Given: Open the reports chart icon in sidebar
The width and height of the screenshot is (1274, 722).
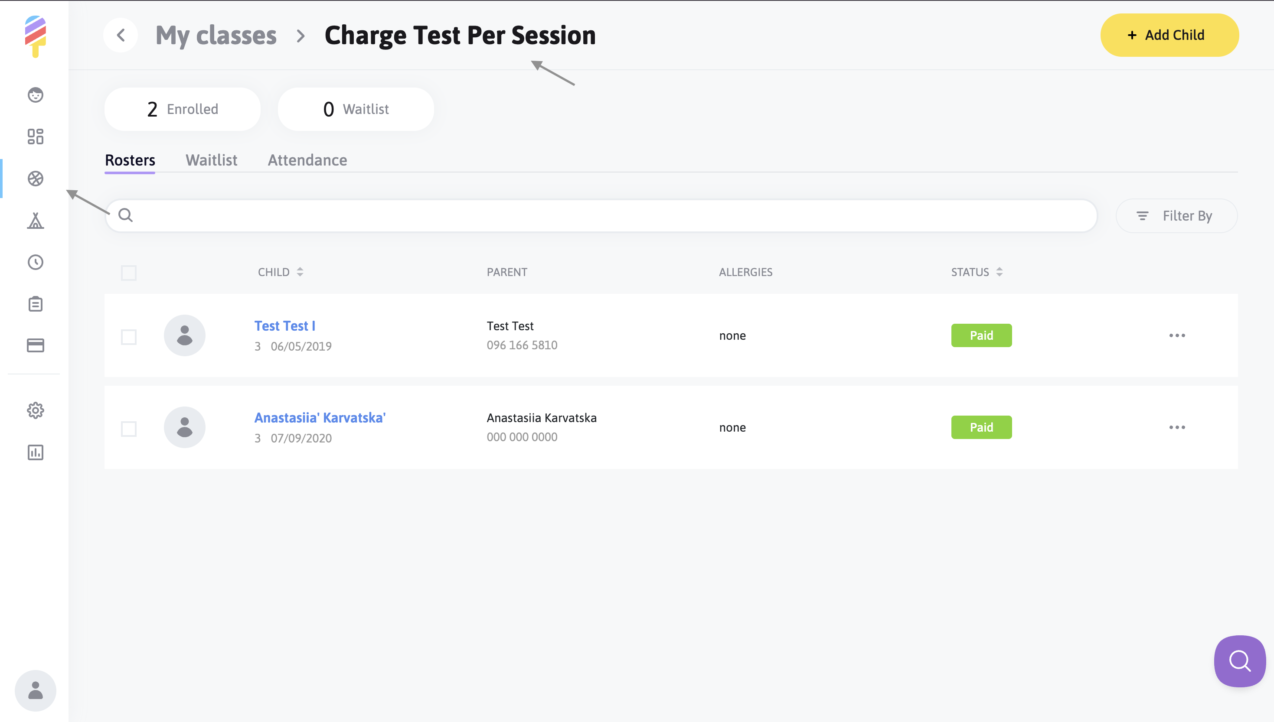Looking at the screenshot, I should coord(35,452).
